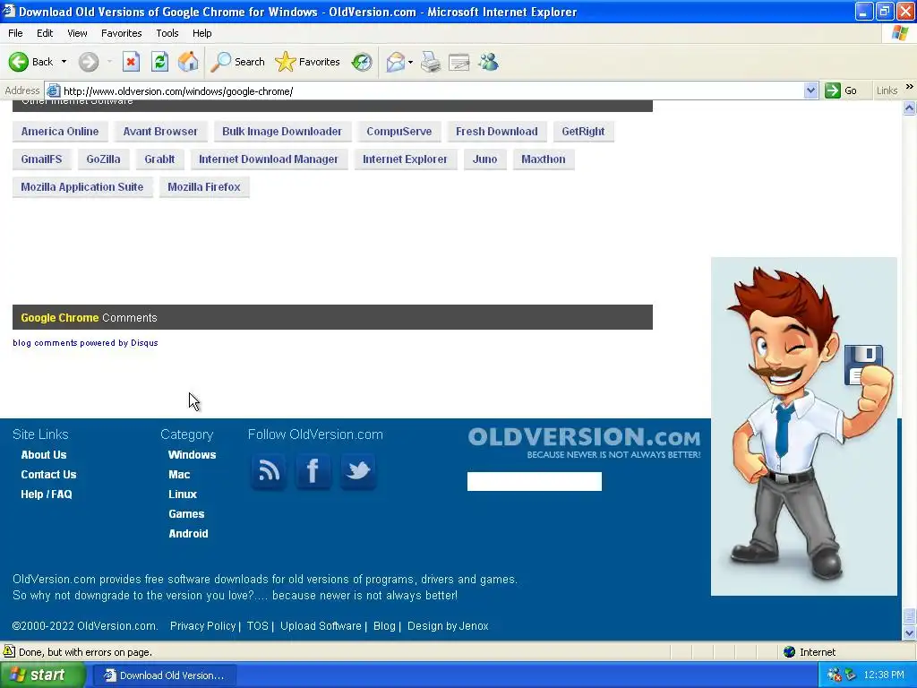The height and width of the screenshot is (688, 917).
Task: Refresh the page with green arrows icon
Action: click(159, 62)
